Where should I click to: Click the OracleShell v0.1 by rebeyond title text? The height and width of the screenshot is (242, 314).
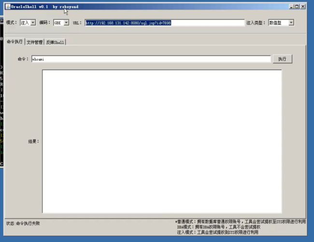coord(44,7)
